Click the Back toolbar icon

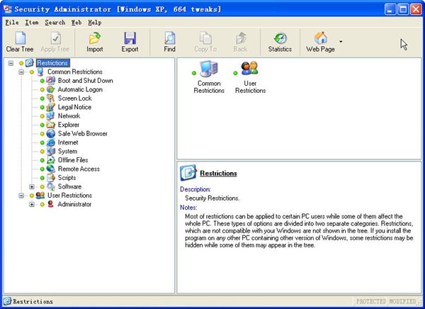coord(240,38)
